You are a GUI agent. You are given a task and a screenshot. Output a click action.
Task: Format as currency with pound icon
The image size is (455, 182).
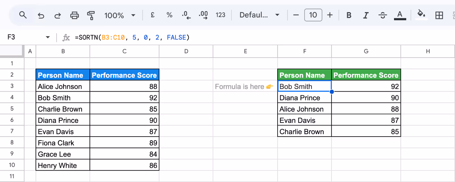[x=153, y=15]
